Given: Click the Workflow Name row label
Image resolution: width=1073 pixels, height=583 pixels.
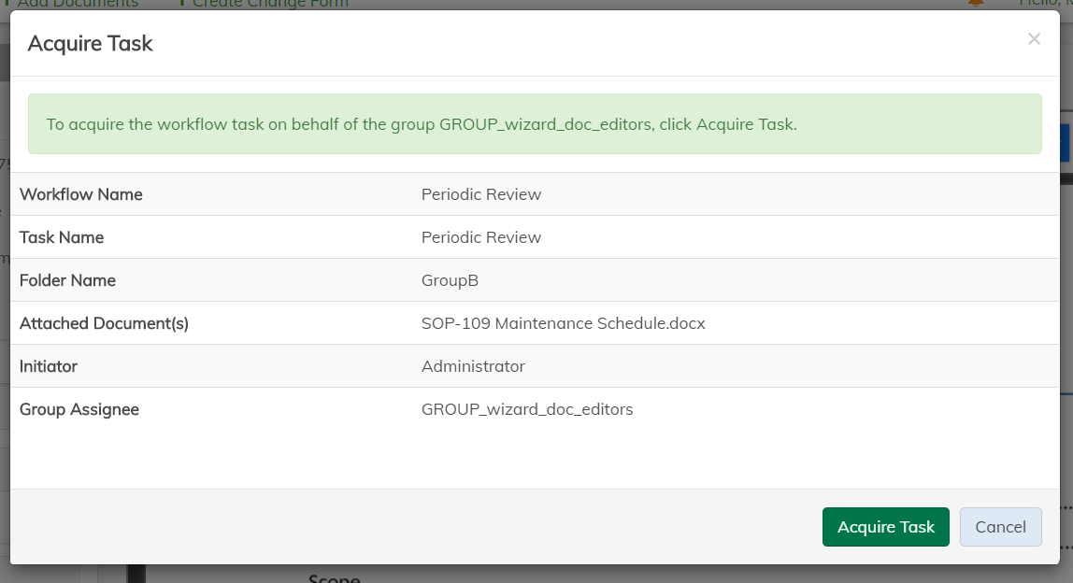Looking at the screenshot, I should (x=81, y=194).
